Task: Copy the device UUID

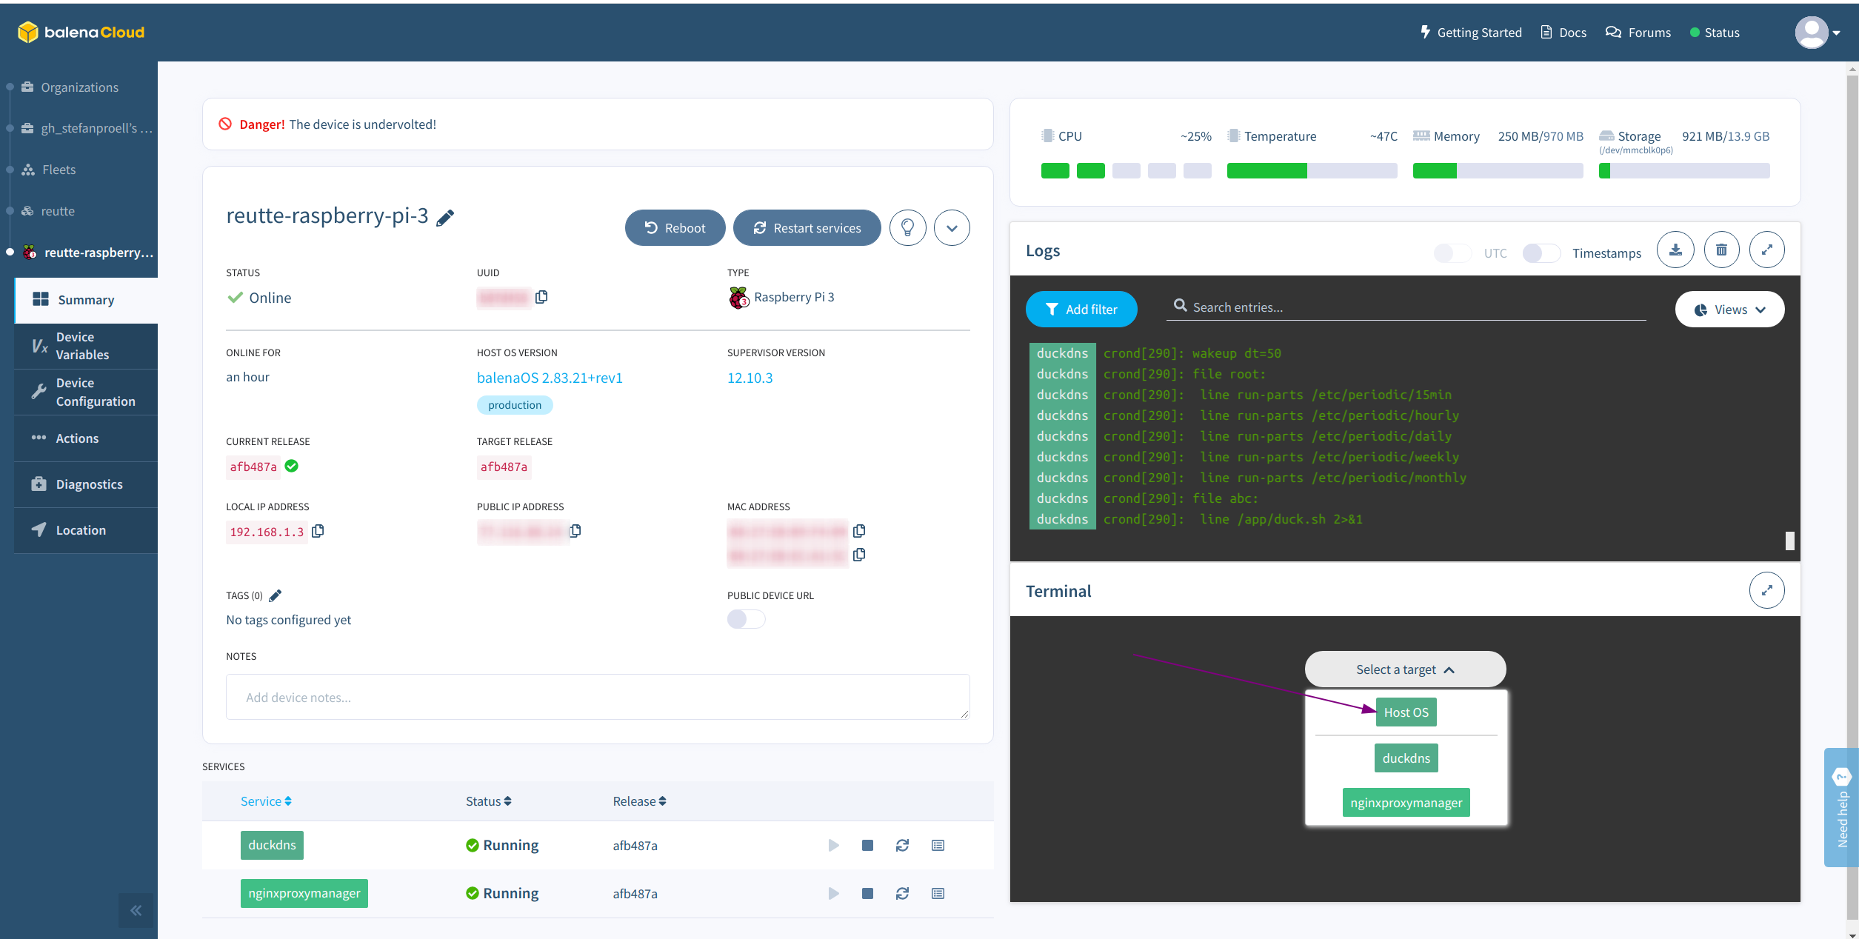Action: click(x=541, y=297)
